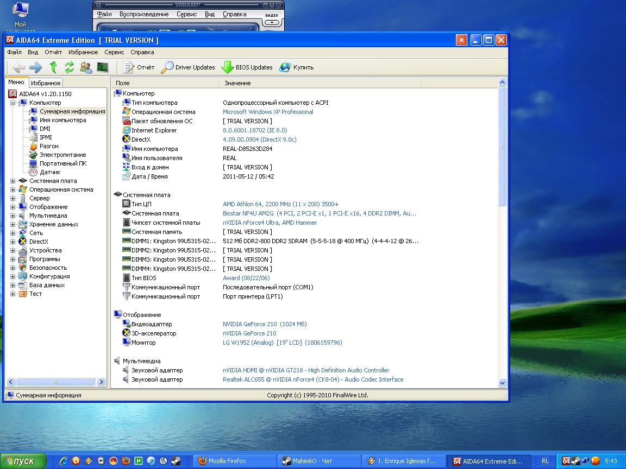Select Суммарная информация in the tree
The width and height of the screenshot is (626, 469).
click(72, 112)
